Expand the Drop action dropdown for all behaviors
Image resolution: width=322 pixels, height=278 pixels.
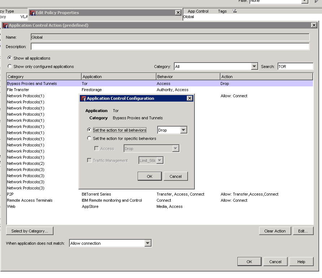pos(183,130)
